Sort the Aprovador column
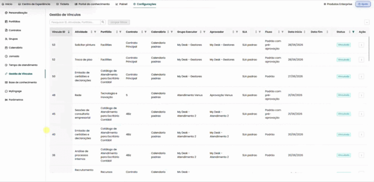374x182 pixels. pos(233,32)
